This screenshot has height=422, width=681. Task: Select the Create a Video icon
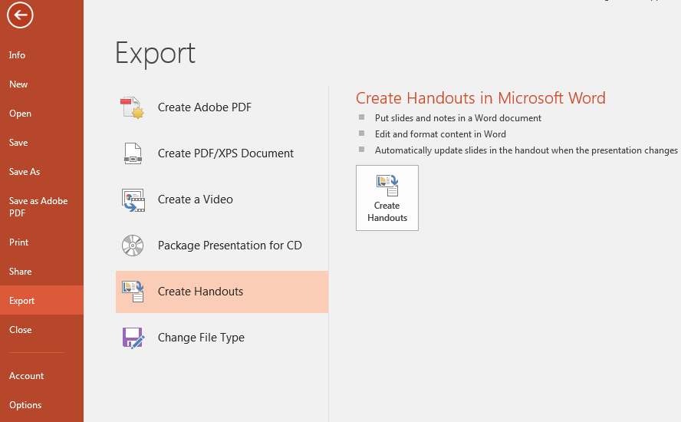coord(133,200)
